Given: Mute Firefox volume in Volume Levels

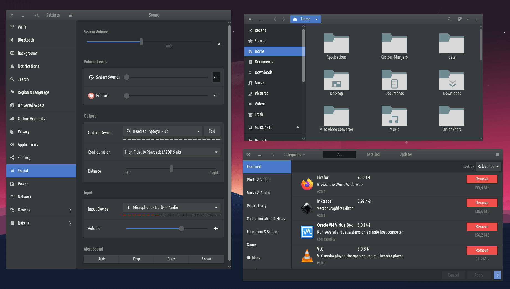Looking at the screenshot, I should [216, 96].
